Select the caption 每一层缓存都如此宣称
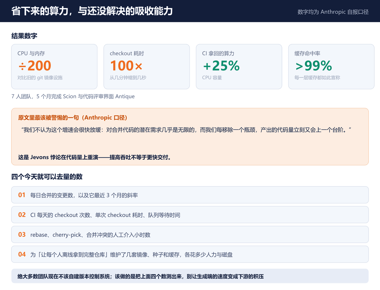The height and width of the screenshot is (290, 380). 317,78
